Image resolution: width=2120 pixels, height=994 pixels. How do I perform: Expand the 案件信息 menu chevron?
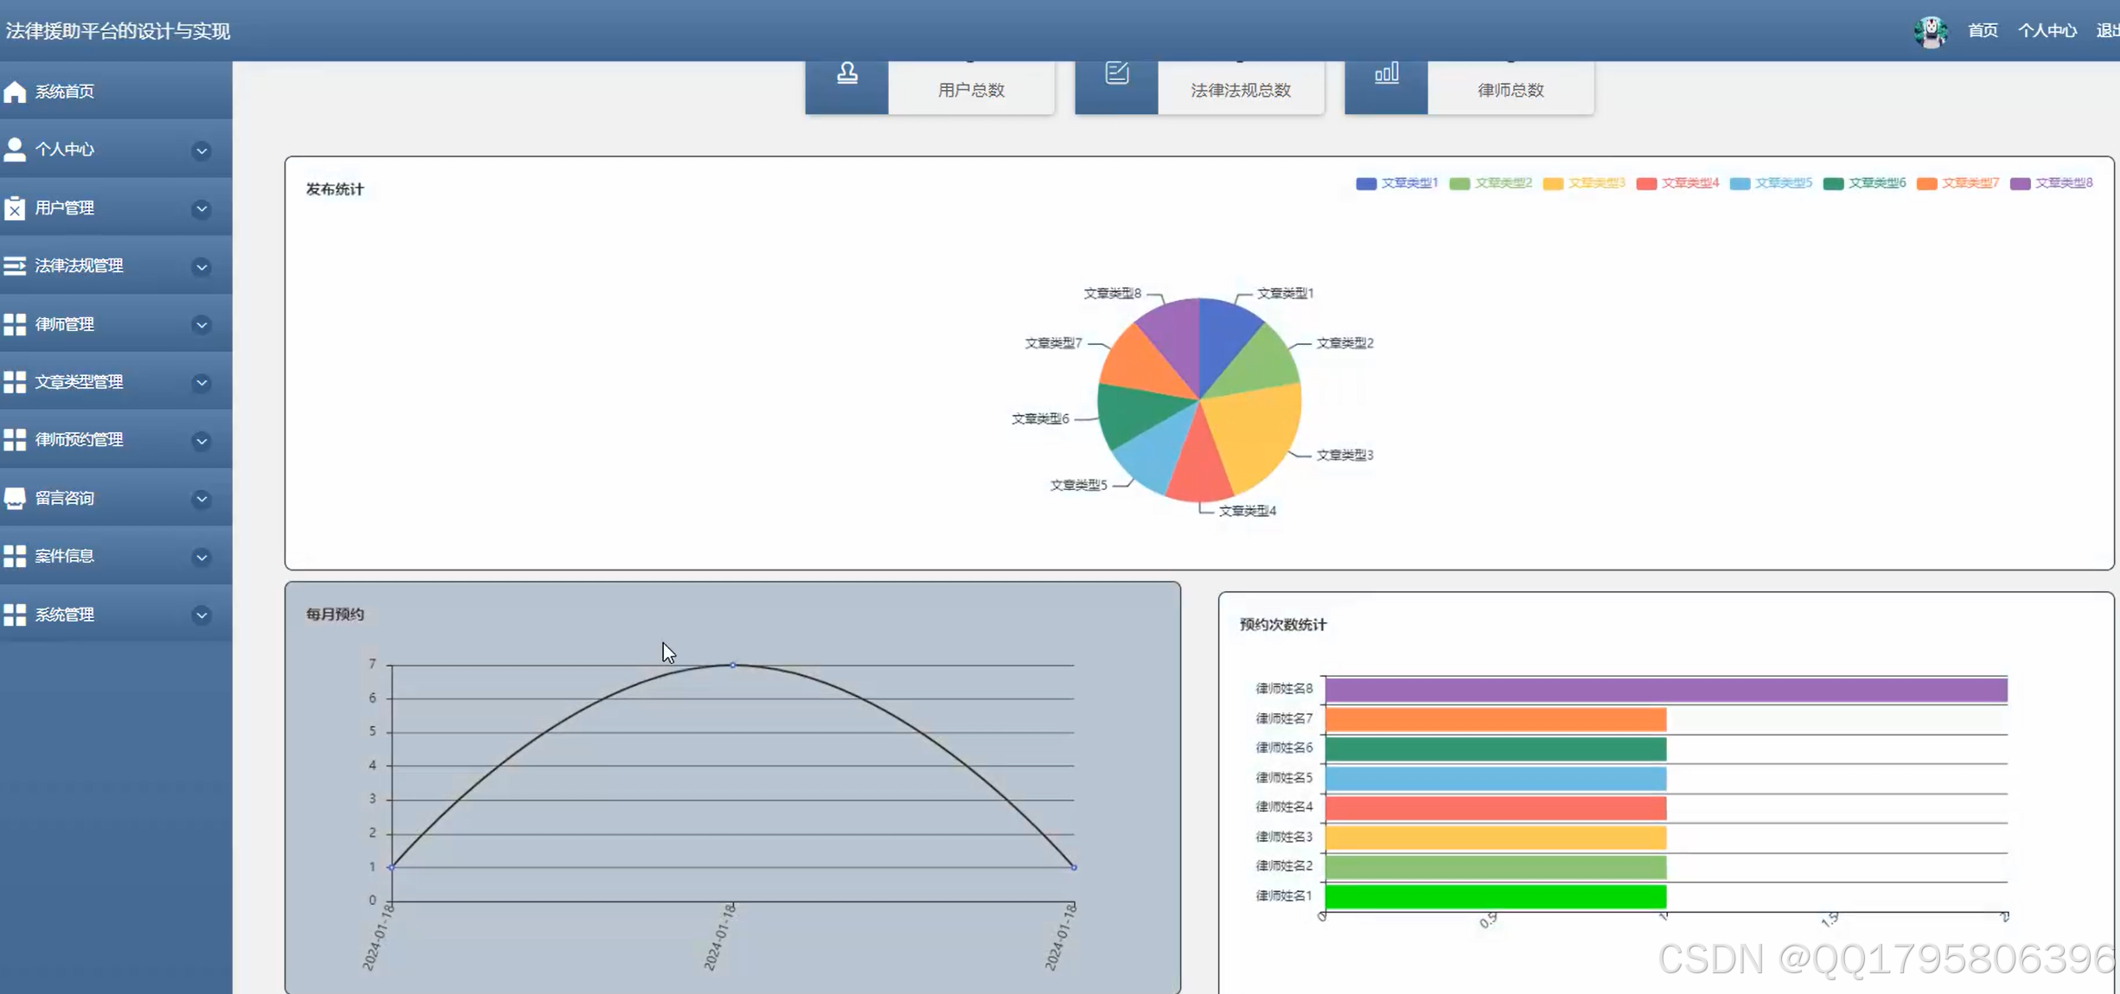201,557
